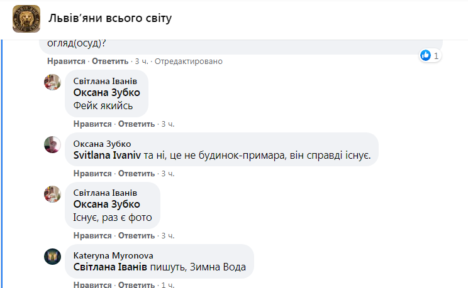Viewport: 468px width, 288px height.
Task: Like Kateryna Myronova's Зимна Вода comment
Action: [x=92, y=285]
